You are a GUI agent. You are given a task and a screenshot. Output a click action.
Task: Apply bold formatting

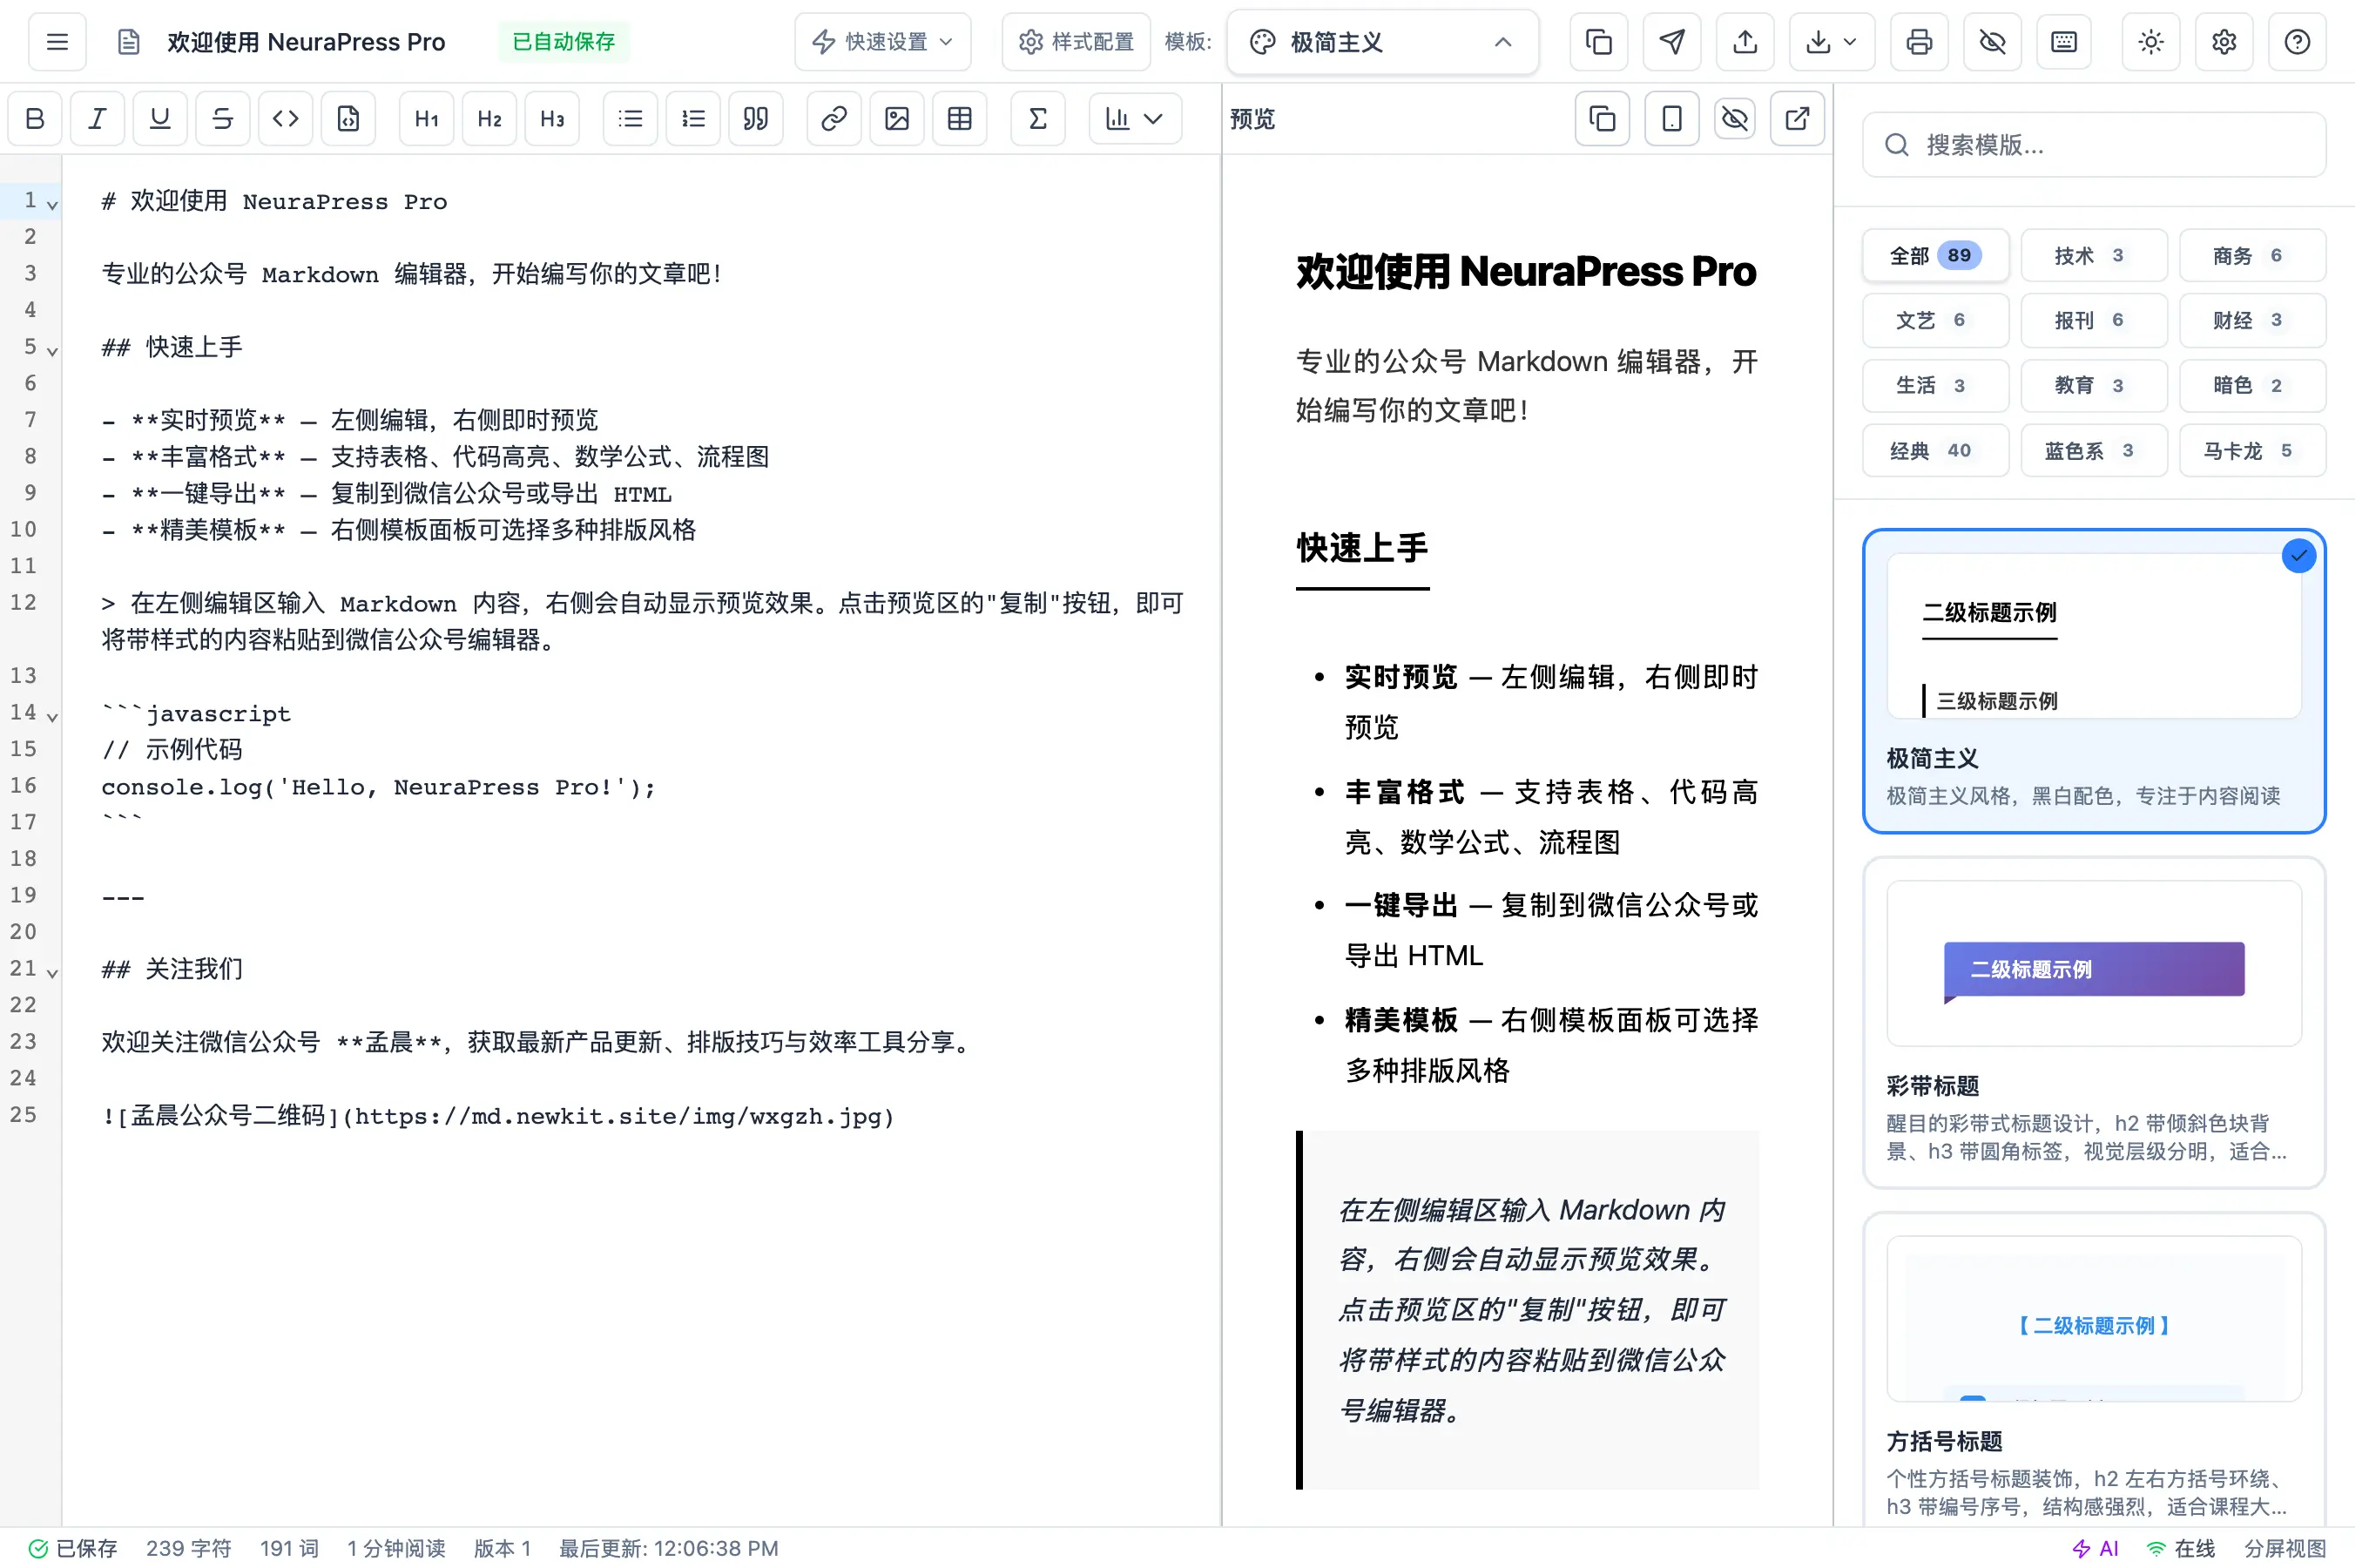tap(35, 119)
